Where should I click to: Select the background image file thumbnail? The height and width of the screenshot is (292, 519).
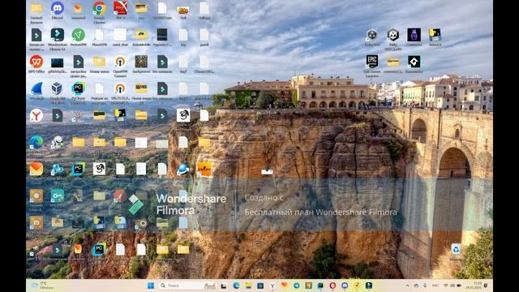click(141, 62)
